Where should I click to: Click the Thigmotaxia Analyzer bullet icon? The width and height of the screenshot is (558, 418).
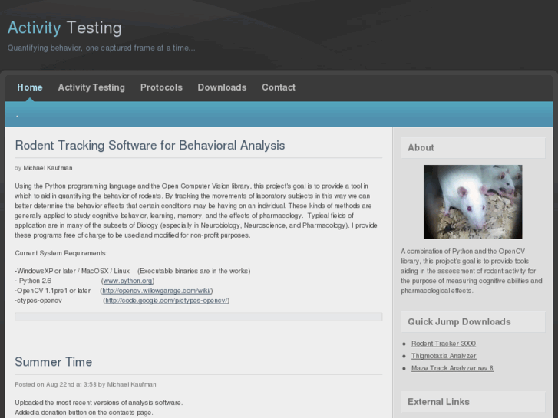404,357
